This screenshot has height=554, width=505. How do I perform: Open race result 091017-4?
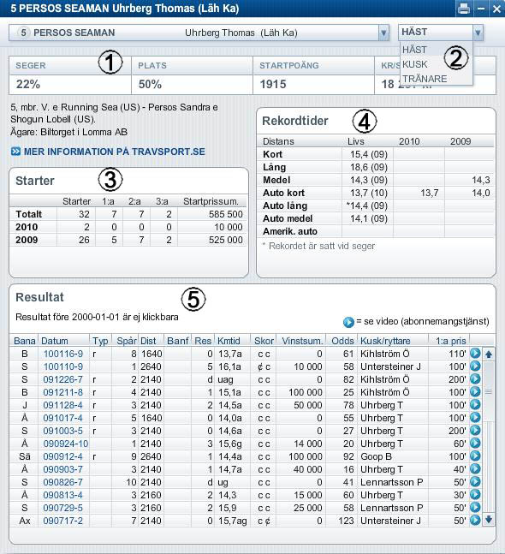click(x=62, y=418)
